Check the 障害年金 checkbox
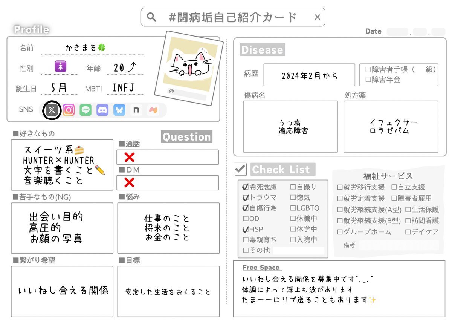 point(368,80)
